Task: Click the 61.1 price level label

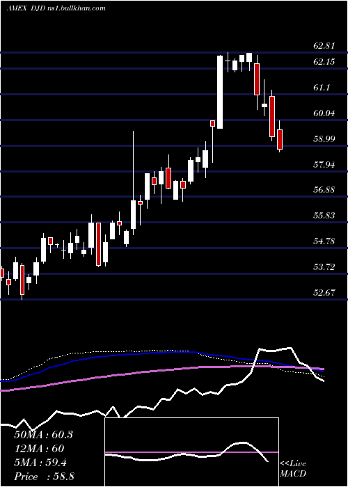Action: pos(322,88)
